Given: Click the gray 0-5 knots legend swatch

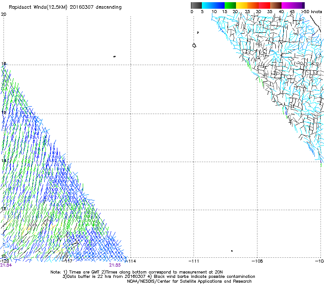Looking at the screenshot, I should (196, 5).
